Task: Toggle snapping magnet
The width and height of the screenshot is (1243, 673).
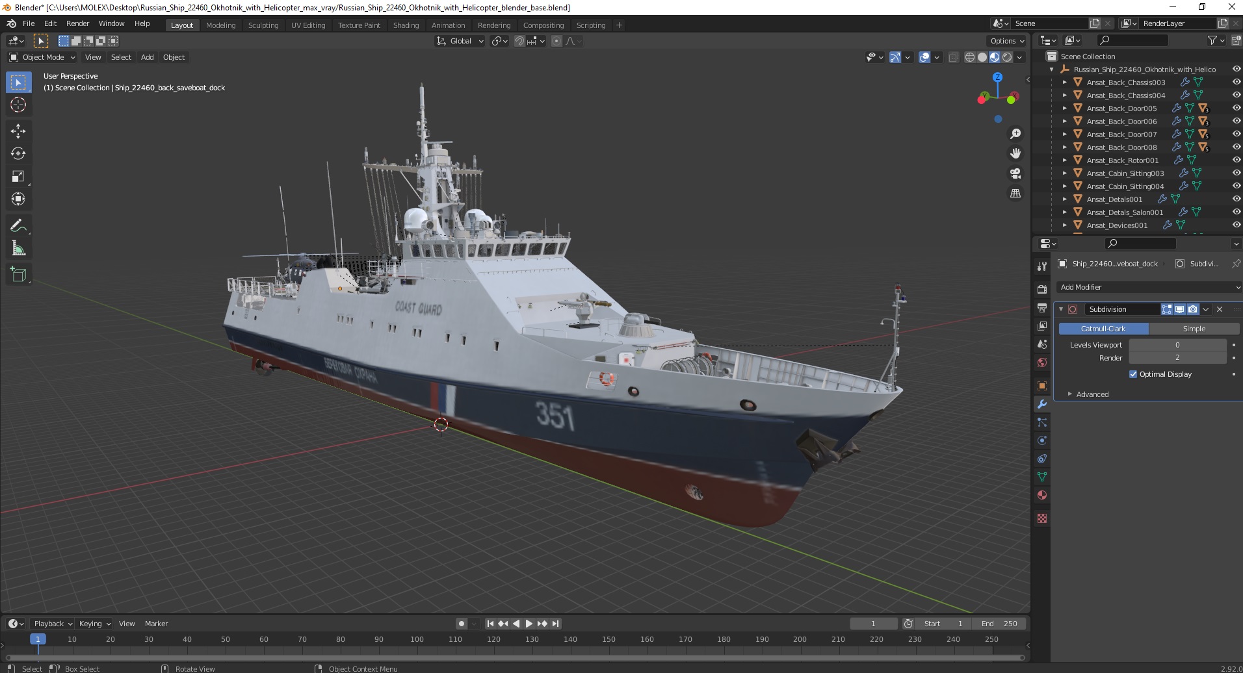Action: pos(519,41)
